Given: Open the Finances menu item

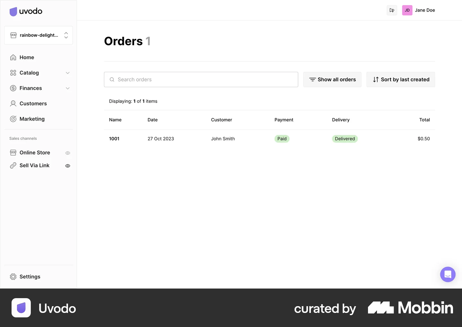Looking at the screenshot, I should (30, 88).
